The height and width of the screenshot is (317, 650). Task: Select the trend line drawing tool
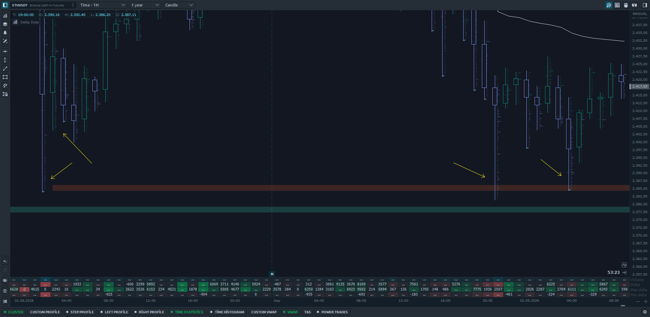[x=5, y=68]
